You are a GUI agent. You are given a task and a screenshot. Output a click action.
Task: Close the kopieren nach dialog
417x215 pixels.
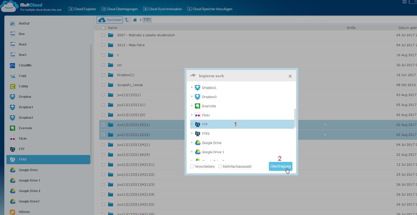(x=290, y=76)
